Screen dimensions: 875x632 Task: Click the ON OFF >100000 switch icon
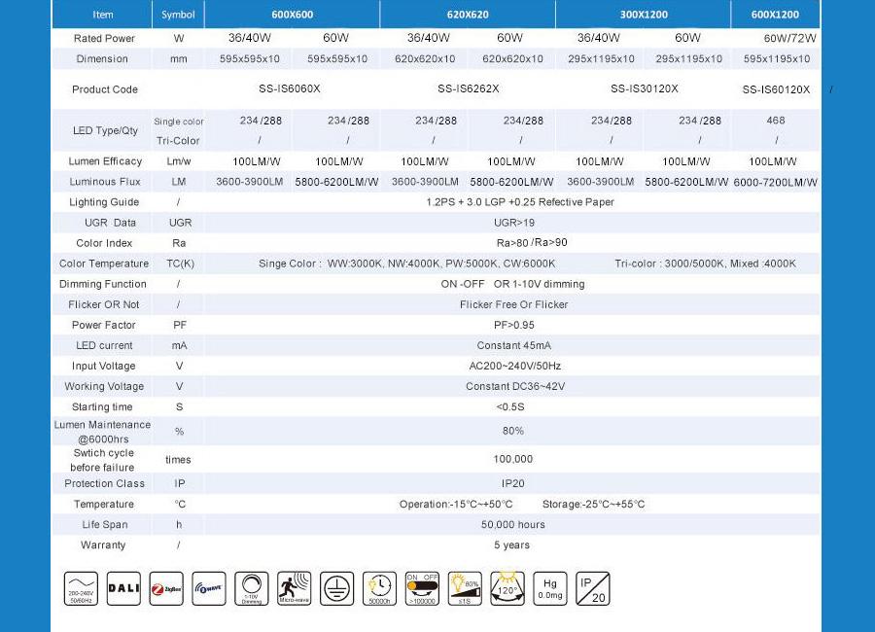(423, 588)
